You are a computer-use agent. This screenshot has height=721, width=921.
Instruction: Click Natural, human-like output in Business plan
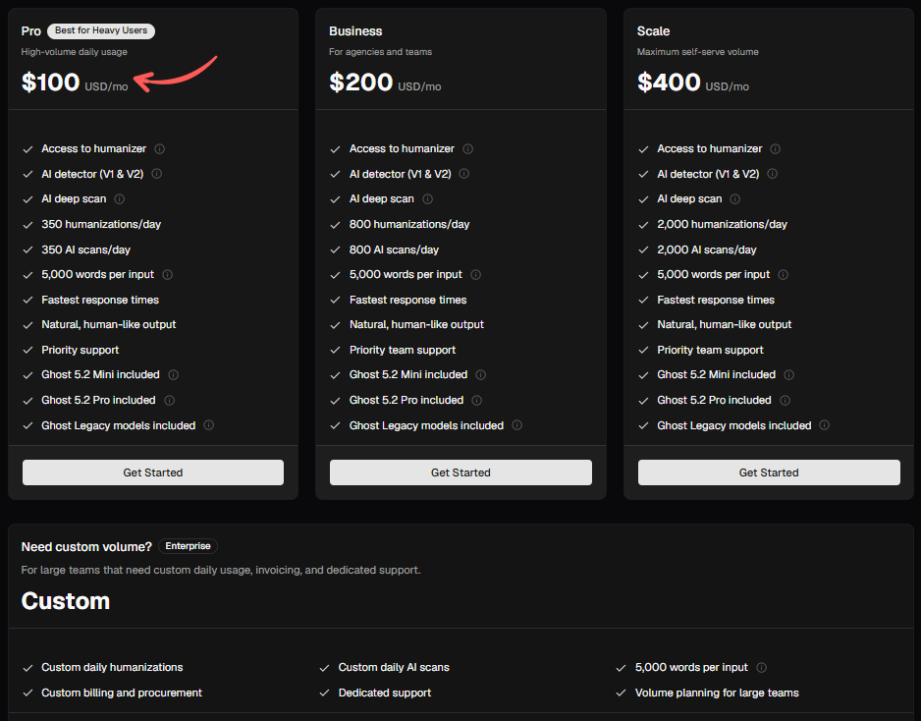tap(416, 325)
